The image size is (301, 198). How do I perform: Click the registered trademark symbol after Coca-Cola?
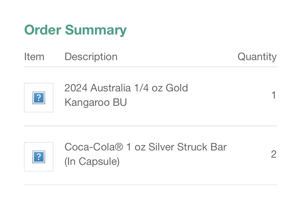pyautogui.click(x=119, y=147)
